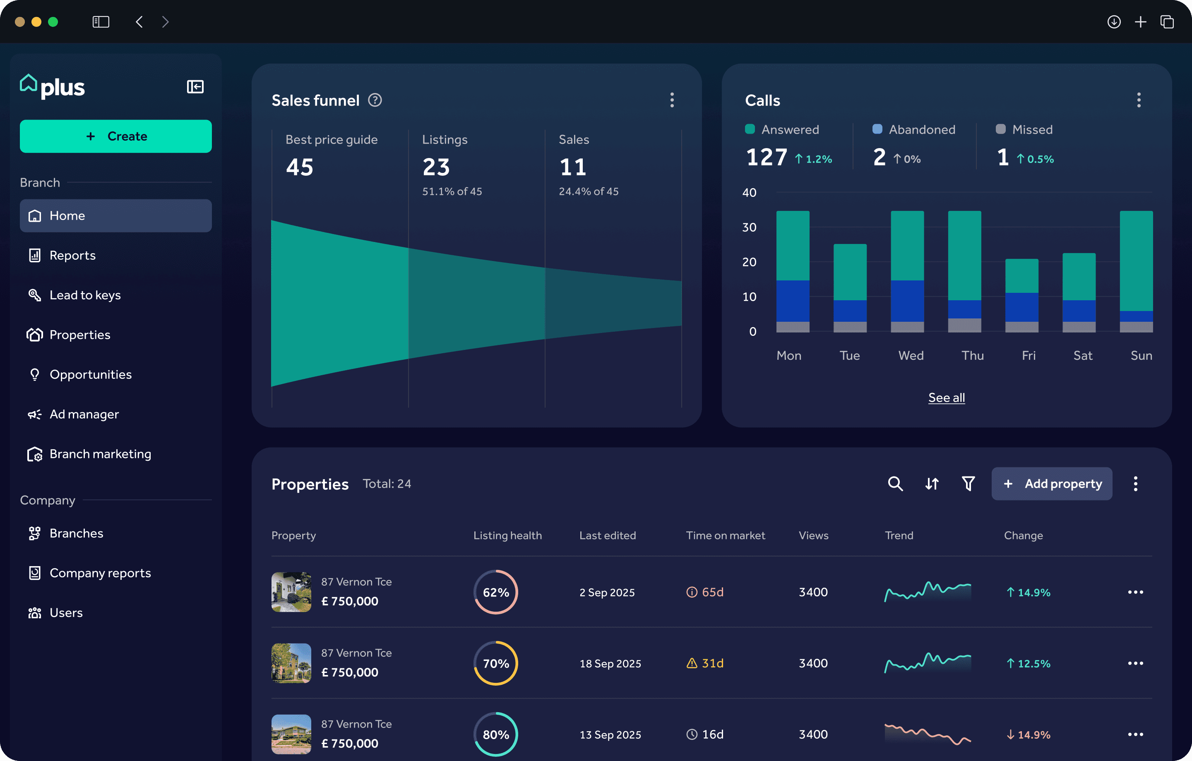
Task: Click the 70% listing health ring
Action: 495,663
